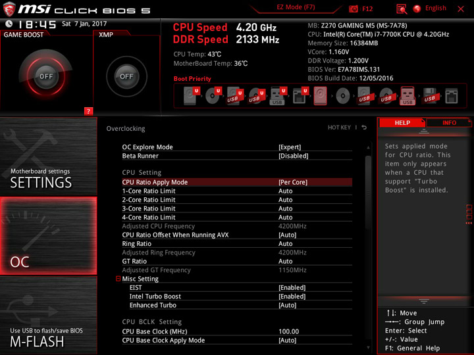Open CPU Ratio Offset When Running AVX option
Image resolution: width=474 pixels, height=355 pixels.
[237, 235]
